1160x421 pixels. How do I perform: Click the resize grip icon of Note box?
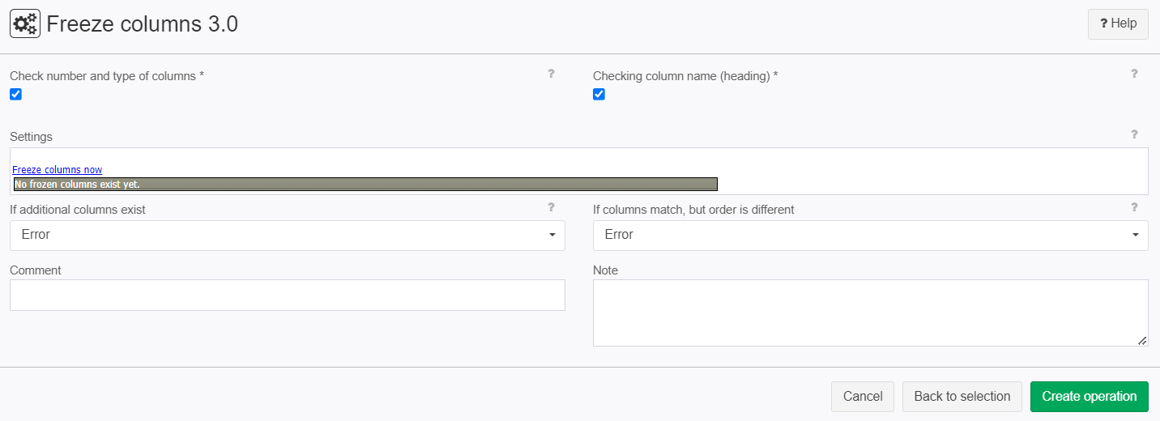(x=1142, y=341)
